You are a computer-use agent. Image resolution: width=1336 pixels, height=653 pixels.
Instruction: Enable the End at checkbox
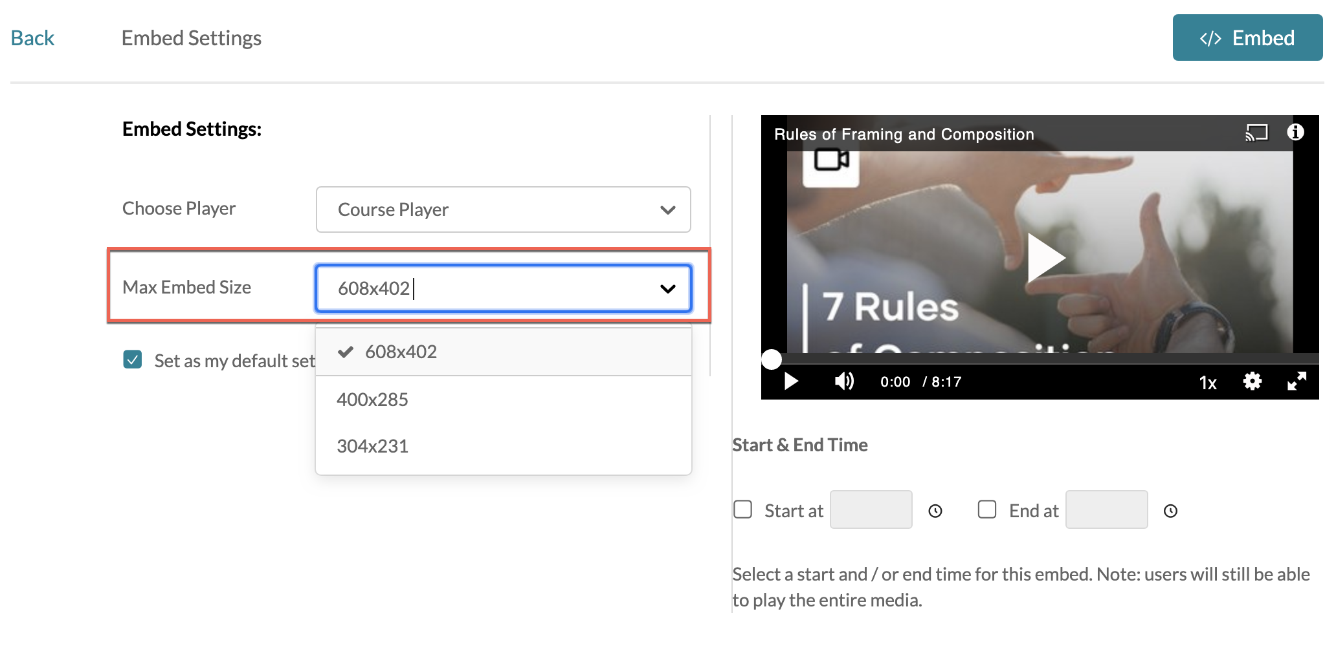987,509
